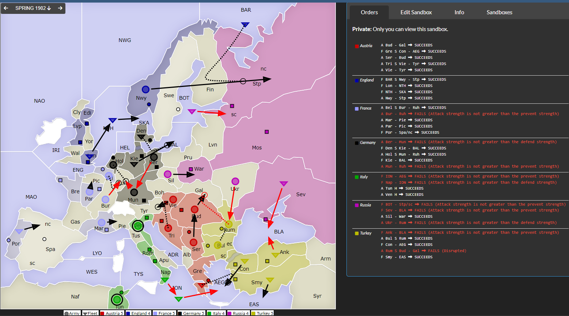Select the Turkish fleet in Smyrna
The height and width of the screenshot is (316, 569).
[x=270, y=280]
